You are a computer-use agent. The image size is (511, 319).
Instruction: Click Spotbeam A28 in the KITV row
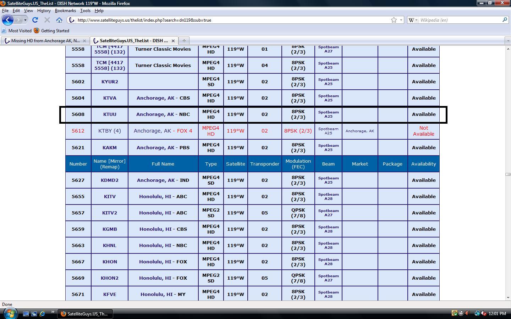[328, 197]
